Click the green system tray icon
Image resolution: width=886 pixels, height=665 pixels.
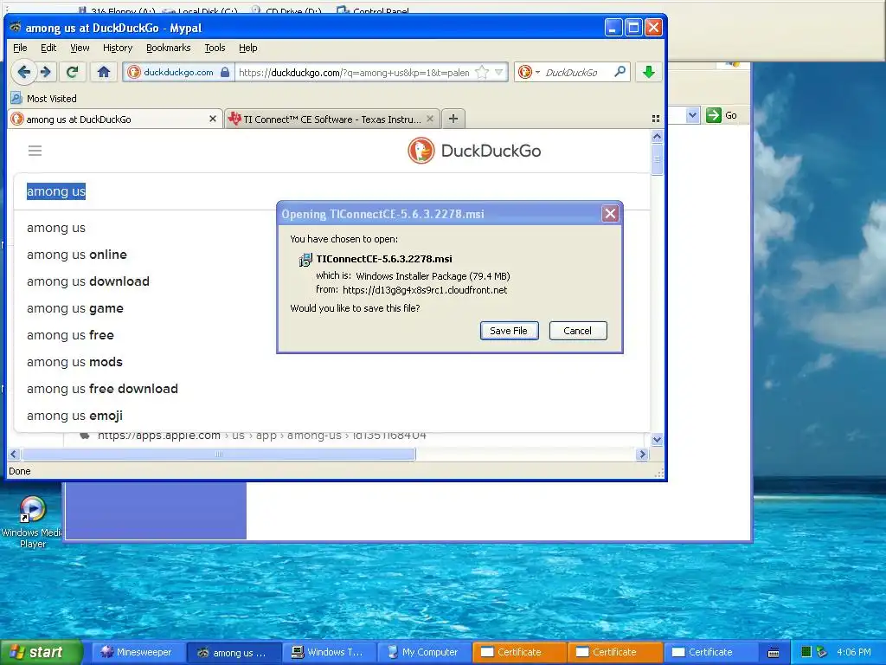[x=806, y=652]
